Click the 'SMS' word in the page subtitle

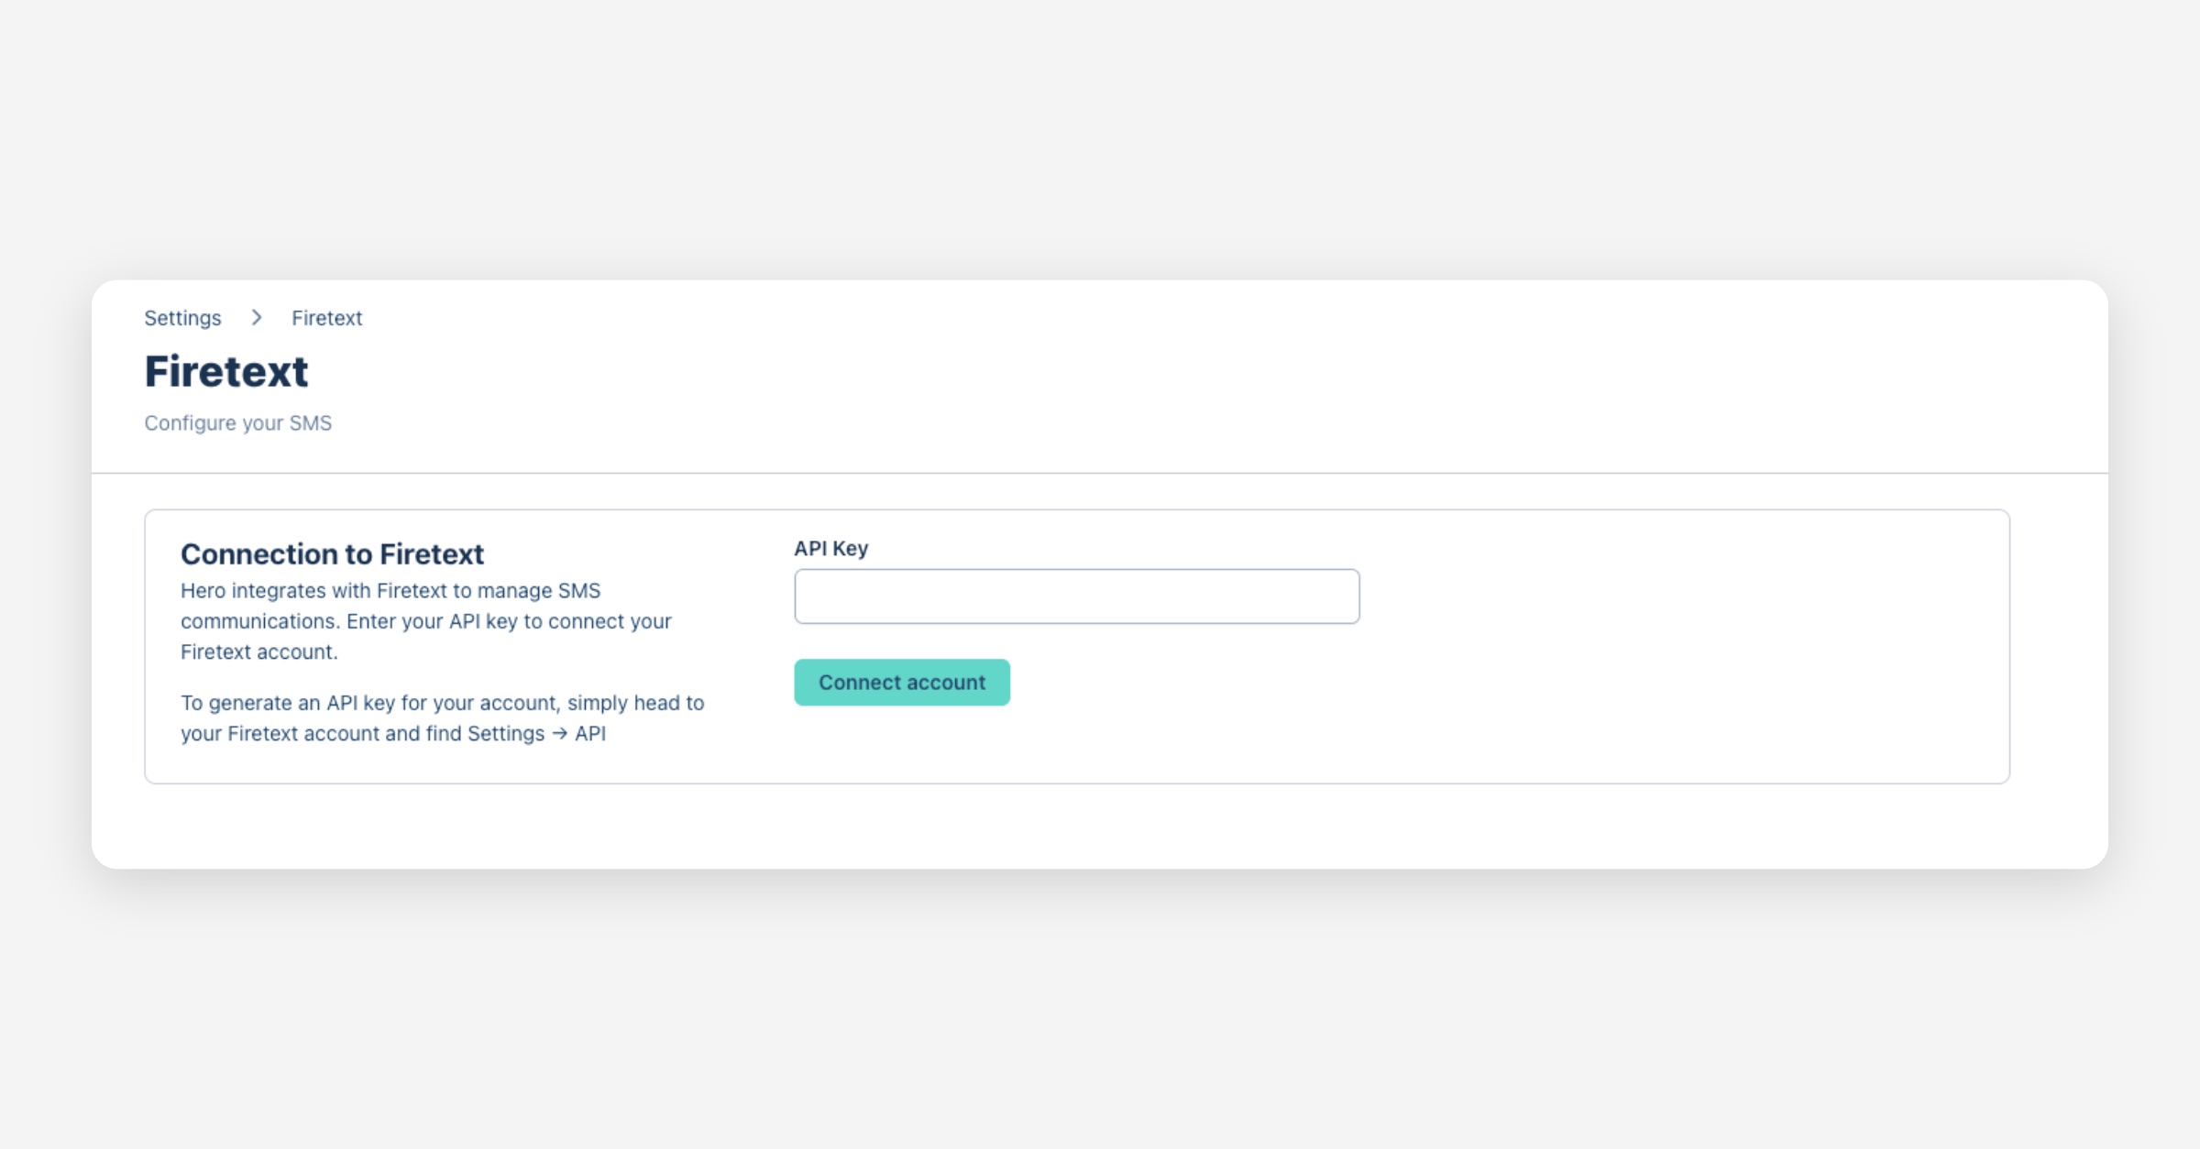pos(311,423)
